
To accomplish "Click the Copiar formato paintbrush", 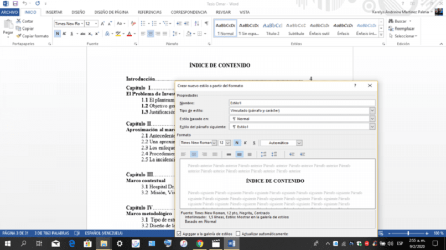I will pos(32,36).
